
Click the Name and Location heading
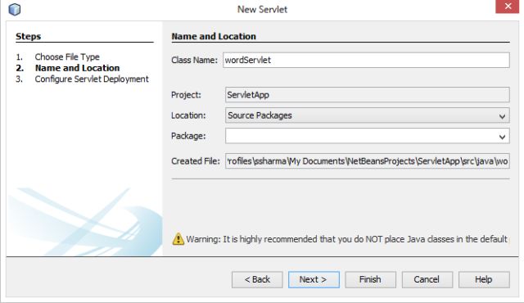214,36
